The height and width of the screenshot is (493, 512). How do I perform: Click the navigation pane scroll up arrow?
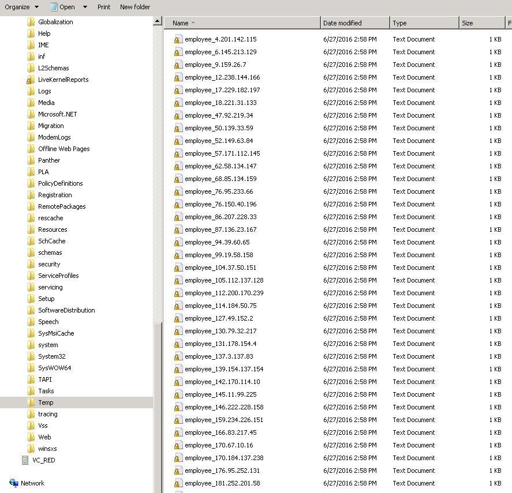tap(158, 21)
